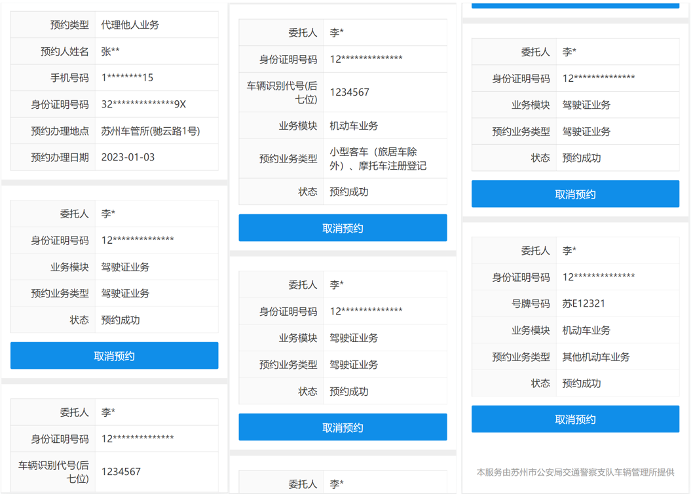Cancel the 小型客车注册登记 appointment
This screenshot has width=693, height=498.
pyautogui.click(x=343, y=228)
